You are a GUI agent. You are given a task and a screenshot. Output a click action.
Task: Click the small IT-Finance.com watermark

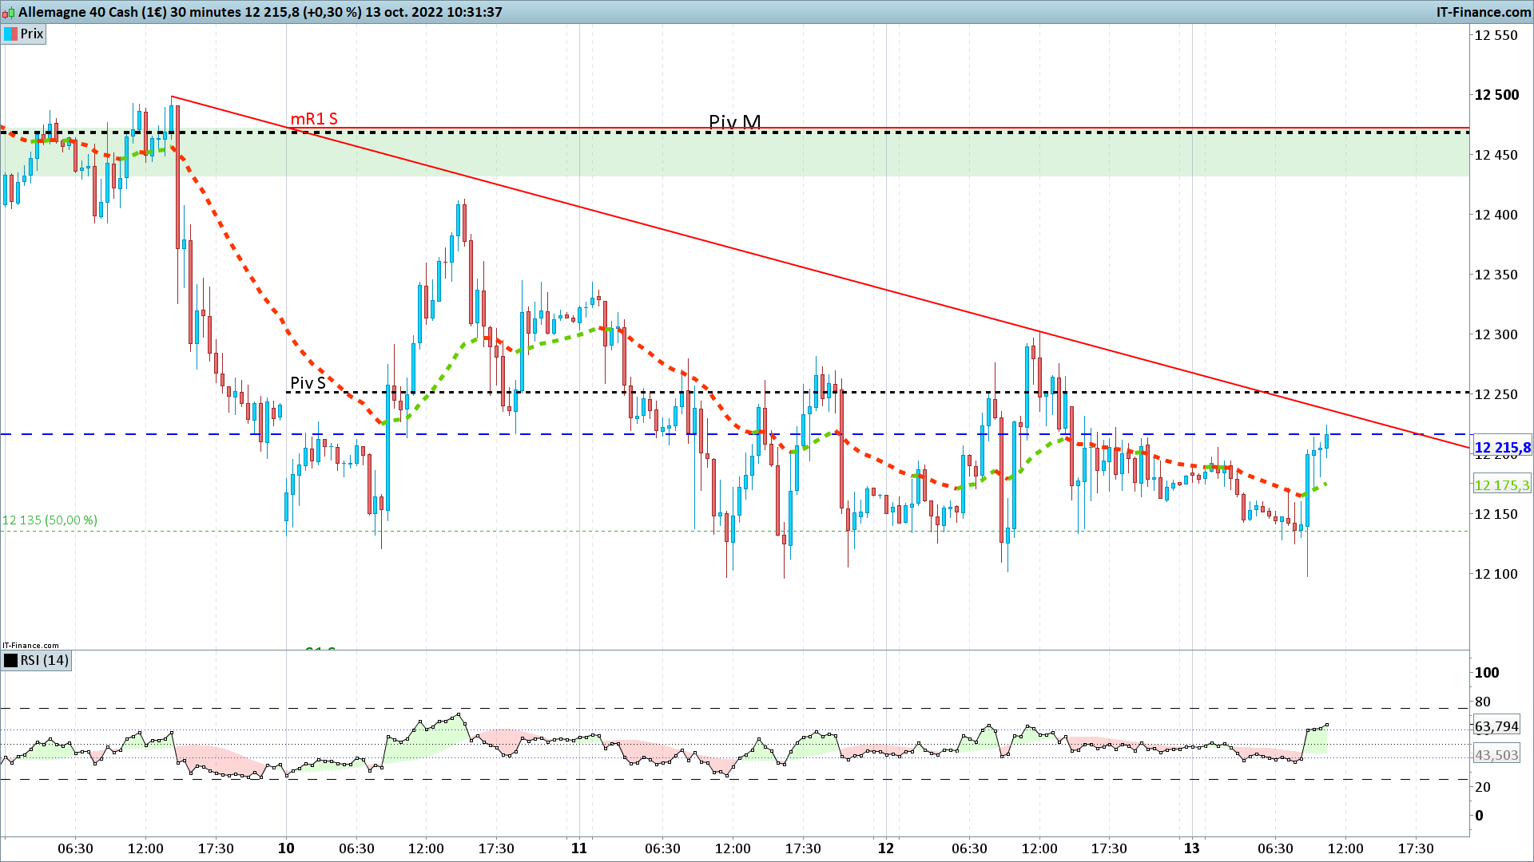pyautogui.click(x=30, y=646)
